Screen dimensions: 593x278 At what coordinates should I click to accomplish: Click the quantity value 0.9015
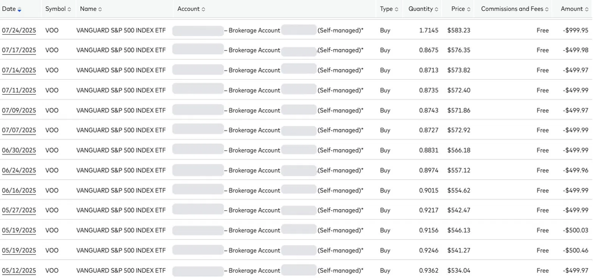[429, 190]
